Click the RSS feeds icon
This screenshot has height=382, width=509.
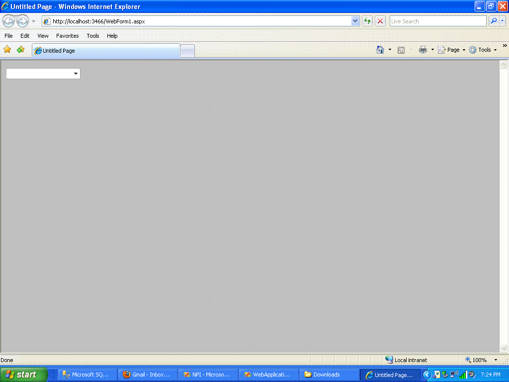(401, 50)
